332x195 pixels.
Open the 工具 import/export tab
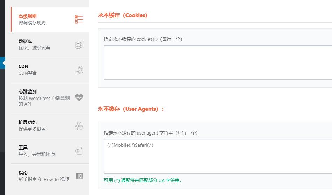(x=23, y=147)
